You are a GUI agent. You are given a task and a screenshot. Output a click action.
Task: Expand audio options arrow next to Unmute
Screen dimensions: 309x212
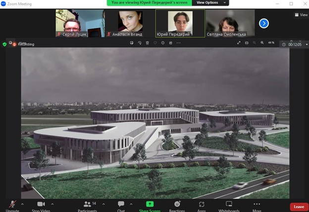point(22,204)
